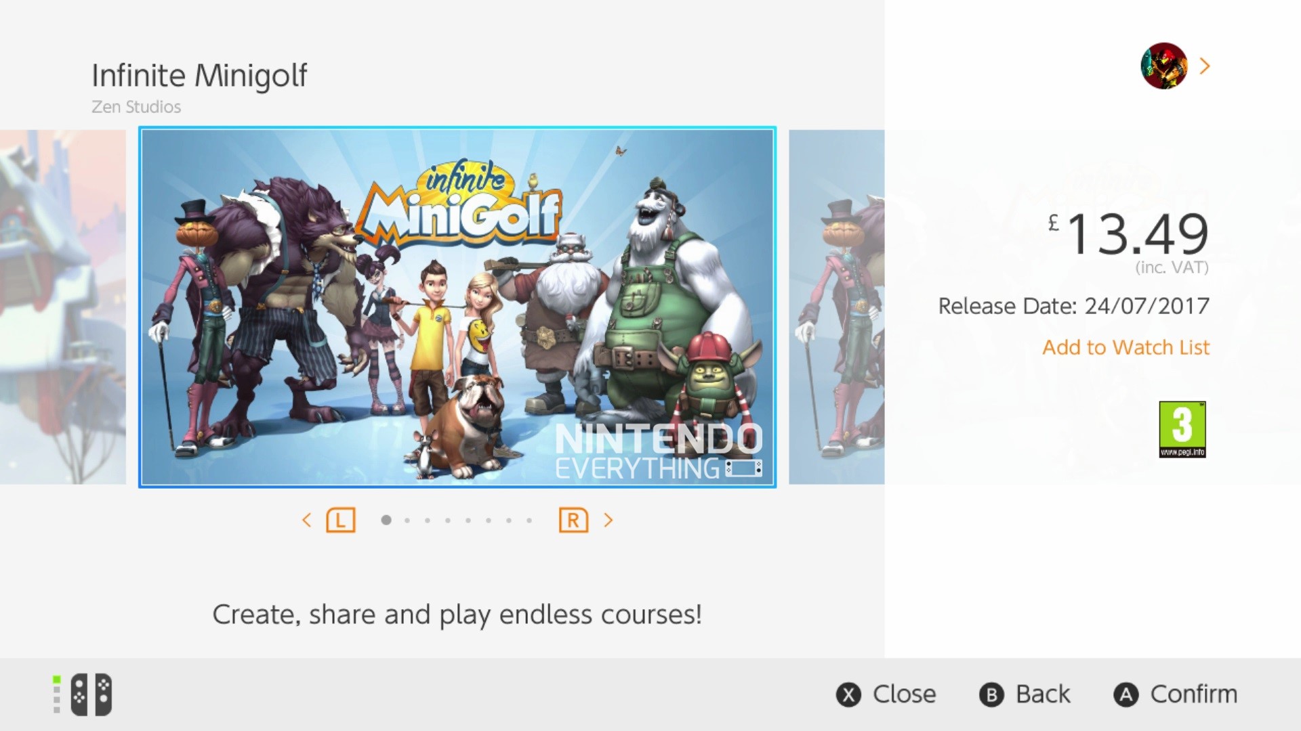Click the B Back button icon
Image resolution: width=1301 pixels, height=731 pixels.
point(991,694)
